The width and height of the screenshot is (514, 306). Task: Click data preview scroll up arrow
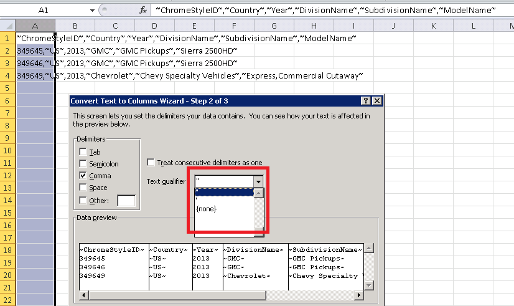coord(369,248)
